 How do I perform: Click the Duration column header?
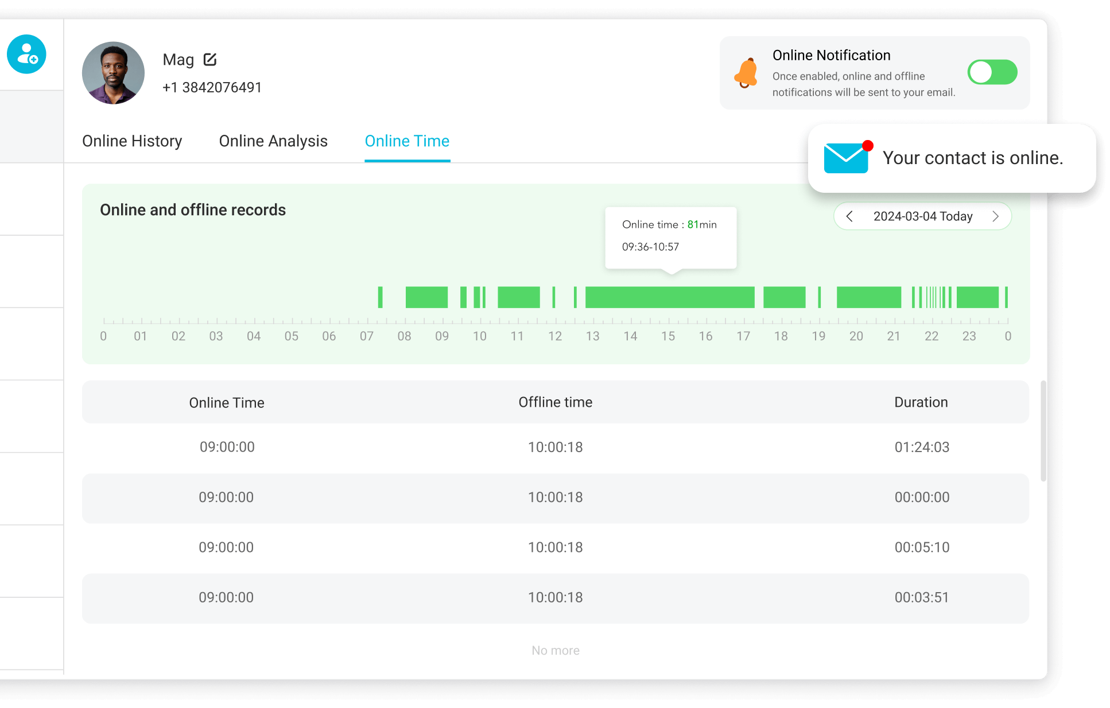coord(921,402)
